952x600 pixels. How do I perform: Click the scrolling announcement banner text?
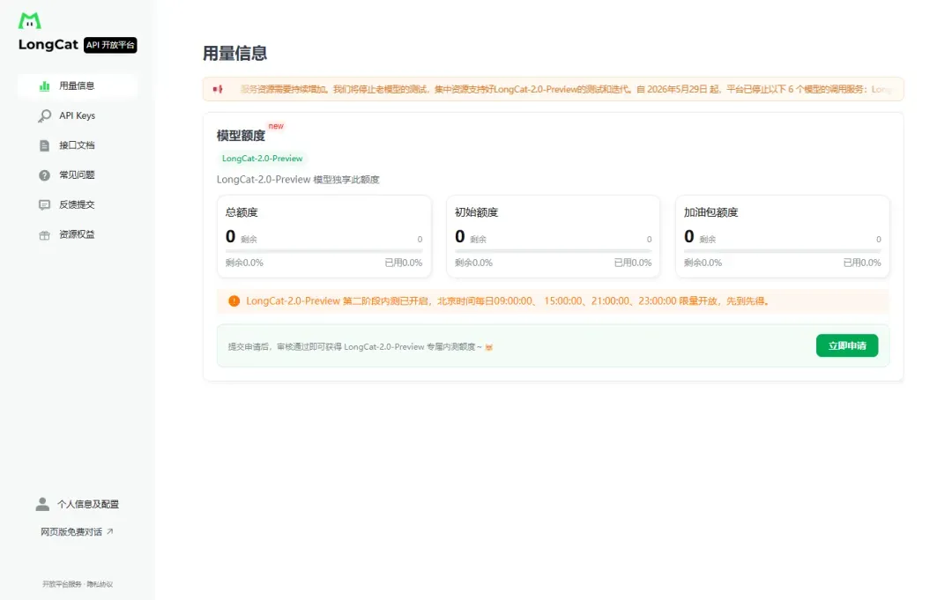(566, 89)
